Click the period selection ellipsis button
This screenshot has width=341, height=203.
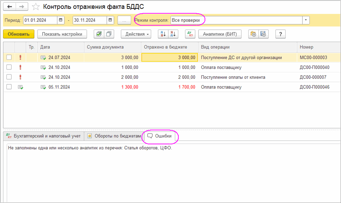[124, 20]
